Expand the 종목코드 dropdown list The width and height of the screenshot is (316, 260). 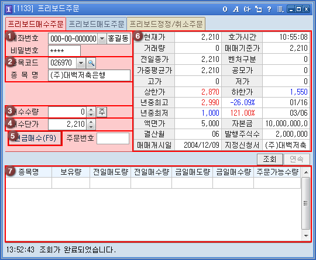coord(81,63)
